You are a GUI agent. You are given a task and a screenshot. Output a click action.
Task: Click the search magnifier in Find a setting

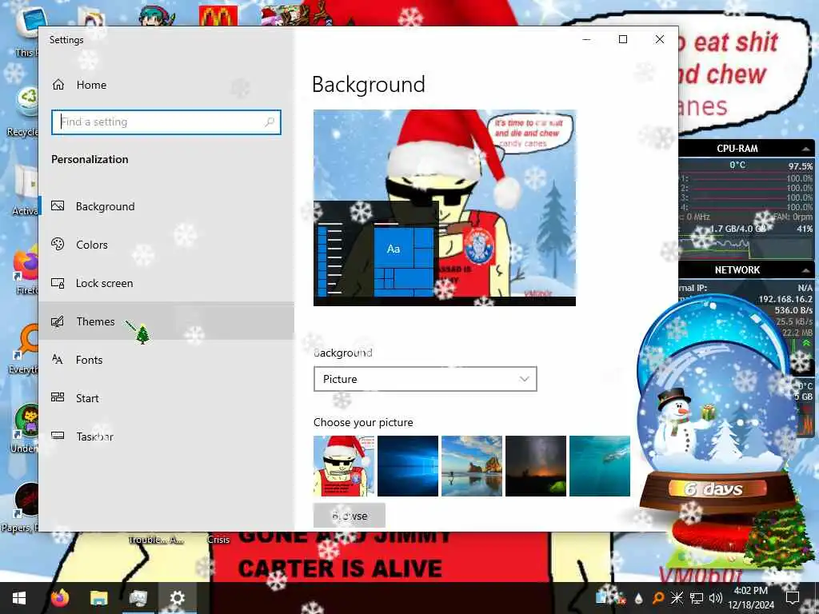[270, 122]
